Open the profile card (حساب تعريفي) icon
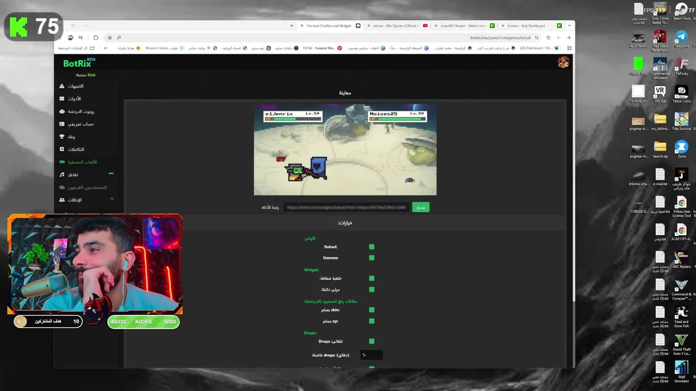The height and width of the screenshot is (391, 696). (x=62, y=124)
